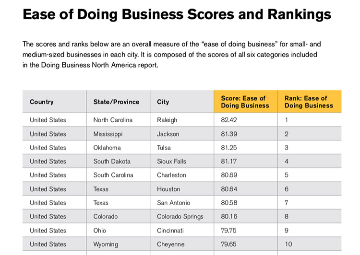Screen dimensions: 360x255
Task: Select the Mississippi state cell
Action: tap(108, 134)
